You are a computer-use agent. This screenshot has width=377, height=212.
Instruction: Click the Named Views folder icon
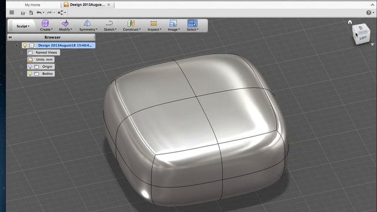click(x=30, y=52)
